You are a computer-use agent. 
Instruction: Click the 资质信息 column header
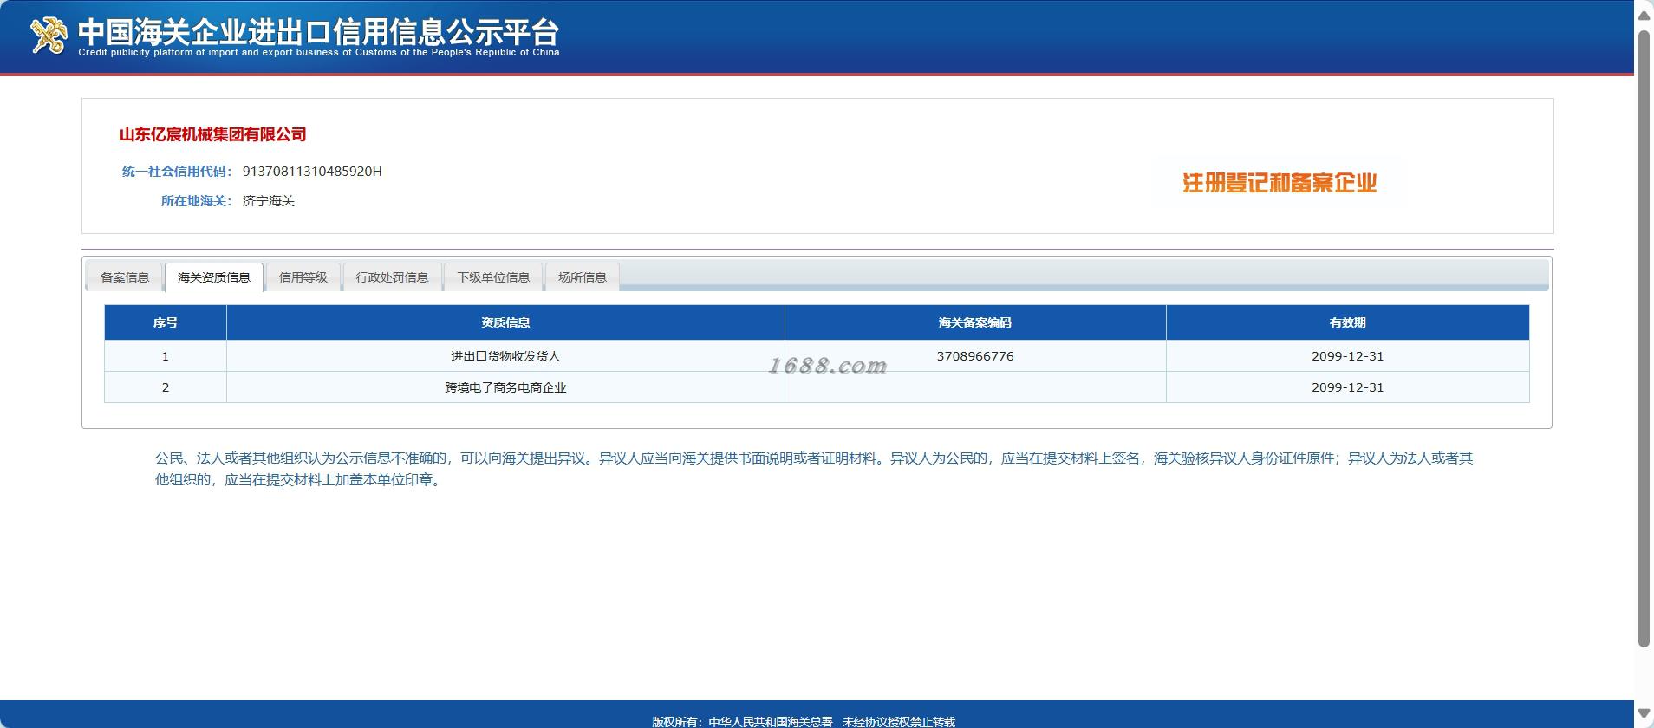click(505, 322)
